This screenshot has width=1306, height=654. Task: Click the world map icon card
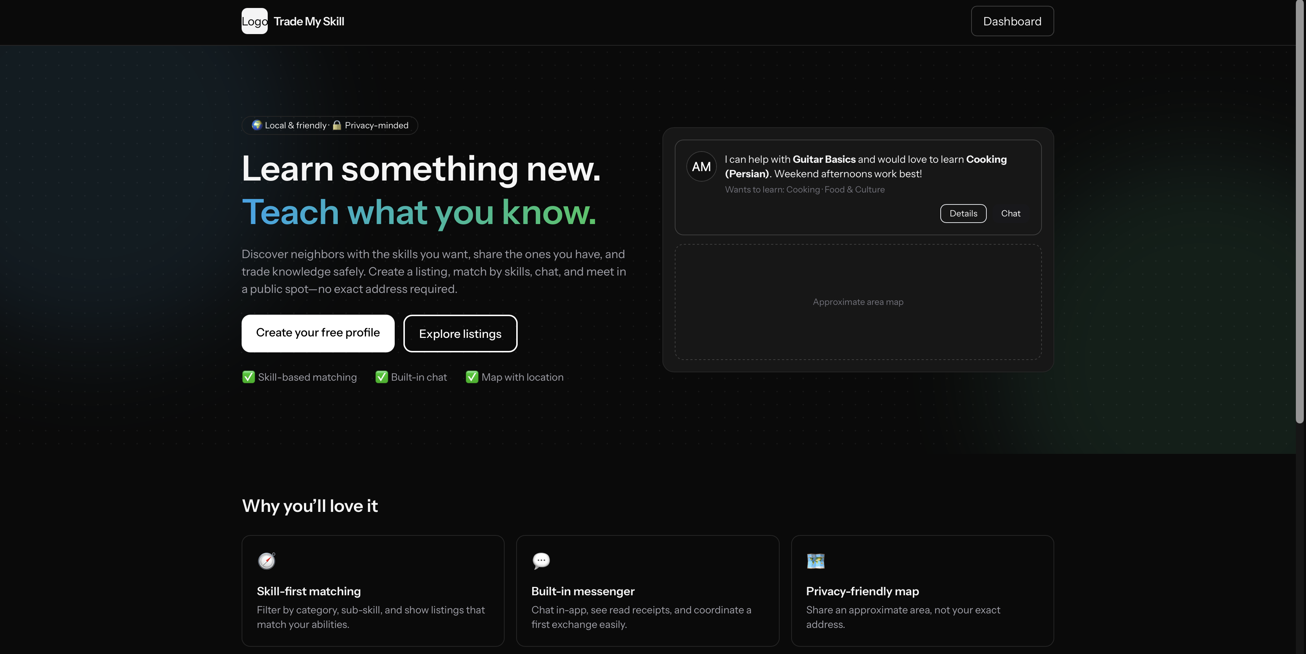click(x=816, y=561)
